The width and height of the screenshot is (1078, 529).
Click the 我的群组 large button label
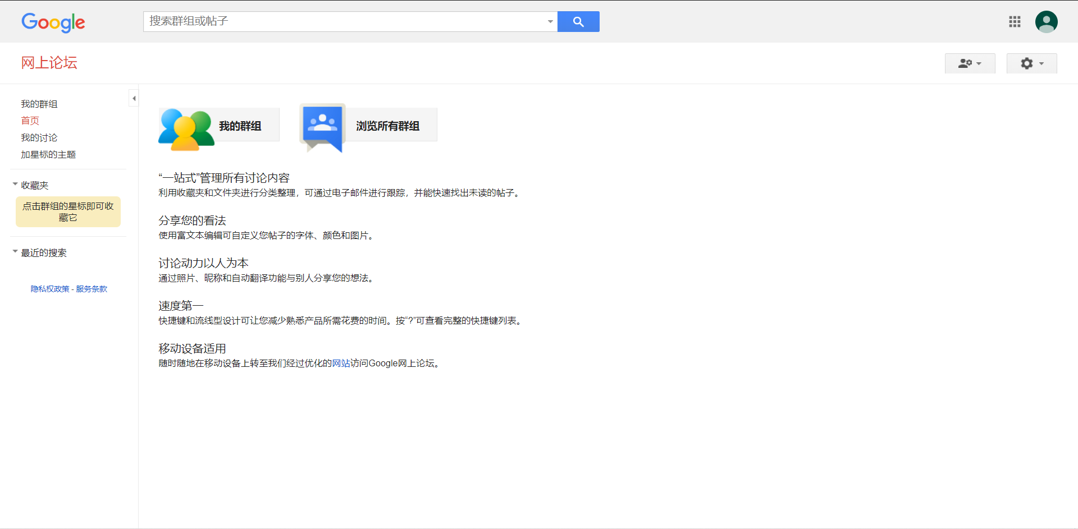point(240,126)
